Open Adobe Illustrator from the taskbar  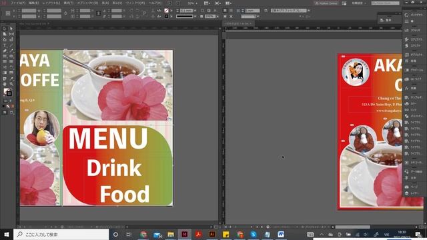(212, 235)
